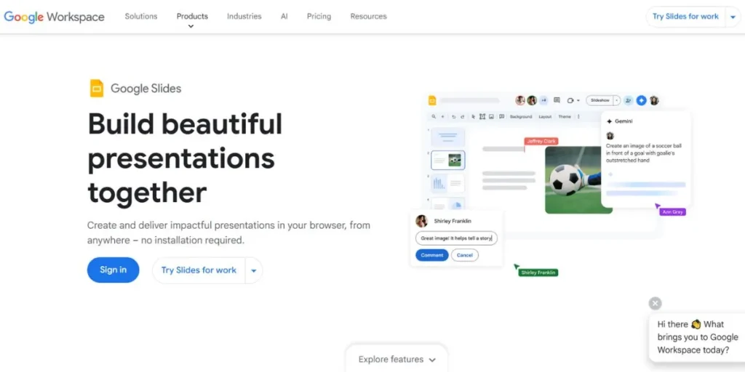Screen dimensions: 745x372
Task: Click the second collaborator avatar in mockup header
Action: pos(532,100)
